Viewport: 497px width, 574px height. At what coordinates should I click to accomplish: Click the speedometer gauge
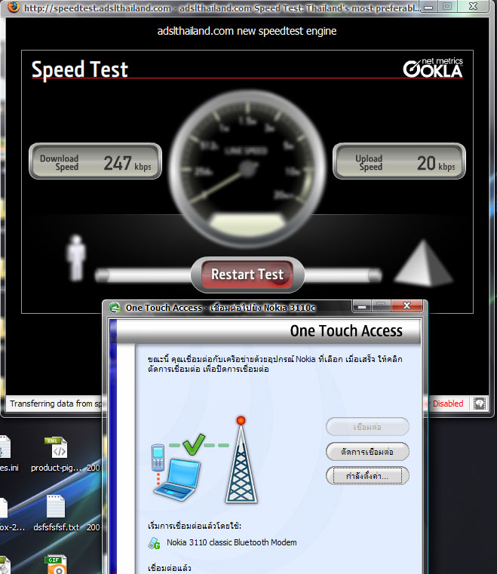tap(247, 170)
